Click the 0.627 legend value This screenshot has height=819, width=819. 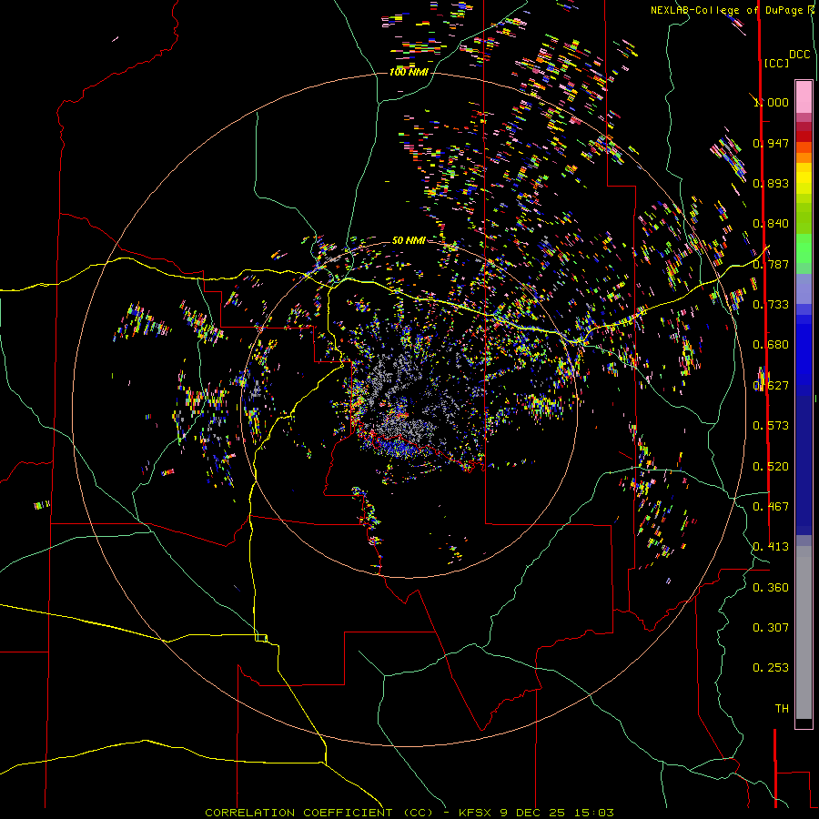click(x=771, y=386)
